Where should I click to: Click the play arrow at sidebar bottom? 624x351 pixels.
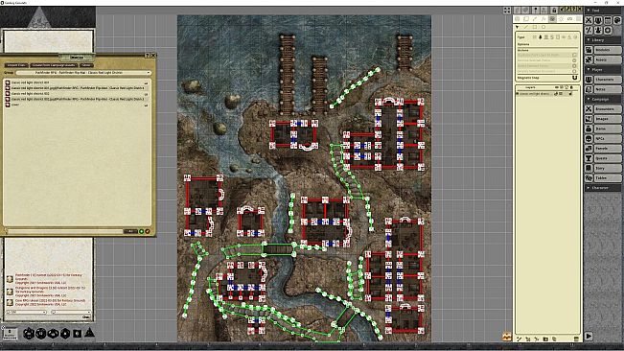(x=589, y=337)
